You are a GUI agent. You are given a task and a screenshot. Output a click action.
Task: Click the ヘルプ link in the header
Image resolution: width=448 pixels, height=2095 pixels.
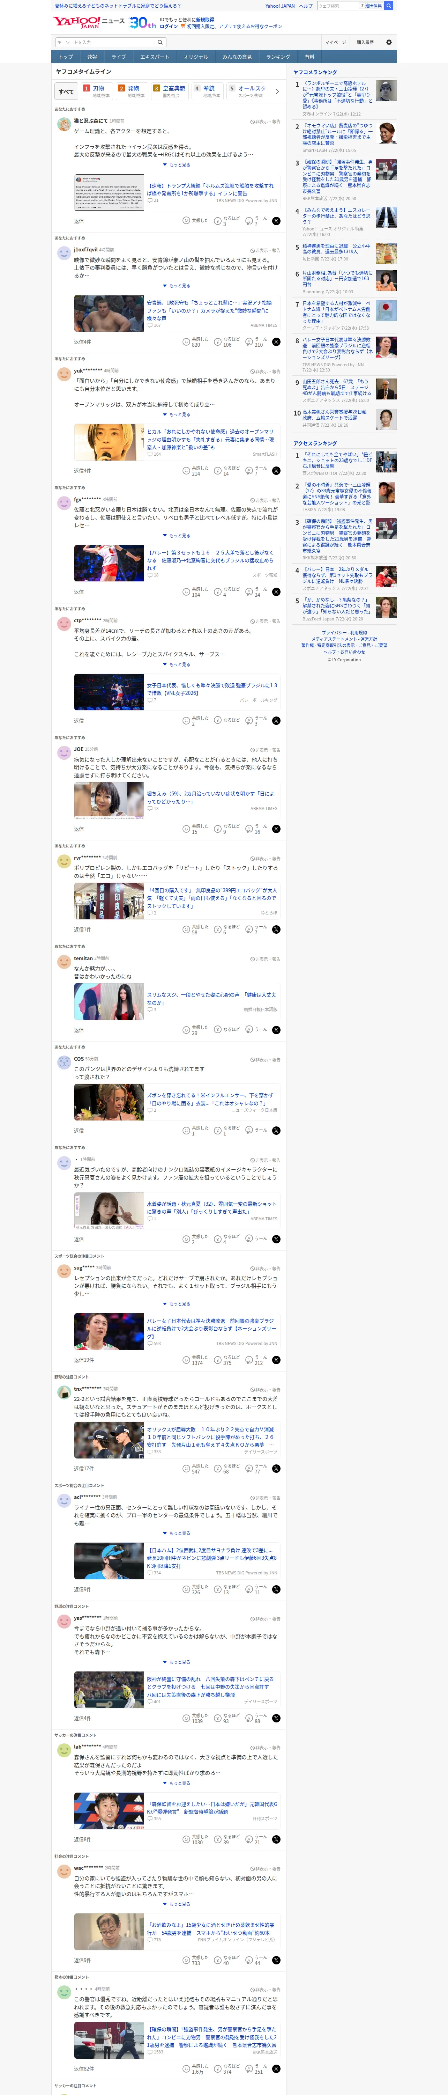(306, 6)
